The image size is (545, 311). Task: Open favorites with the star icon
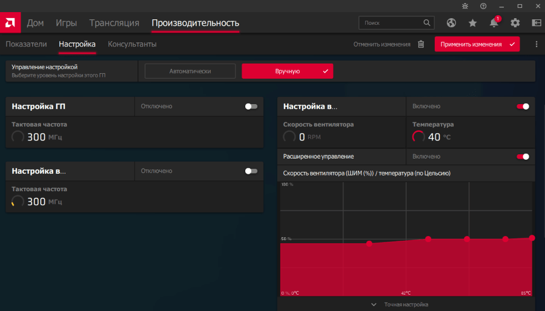[x=472, y=23]
